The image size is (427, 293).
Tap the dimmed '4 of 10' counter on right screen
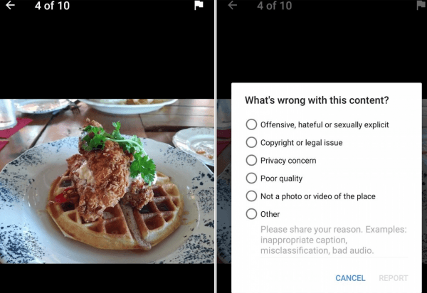(275, 6)
